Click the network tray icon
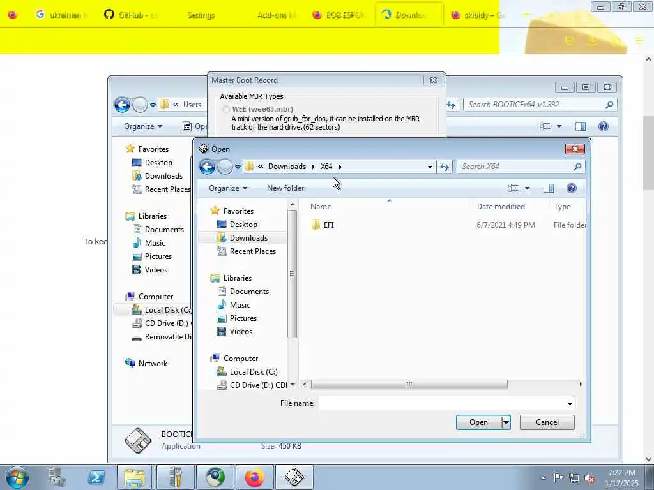 (574, 478)
